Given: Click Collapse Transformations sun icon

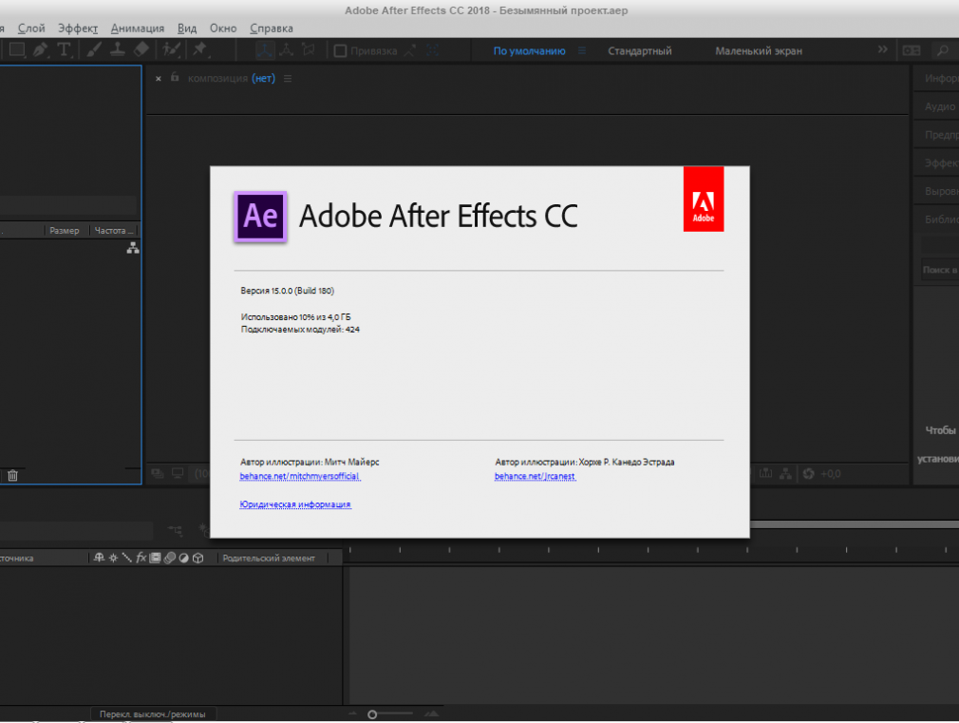Looking at the screenshot, I should coord(113,558).
